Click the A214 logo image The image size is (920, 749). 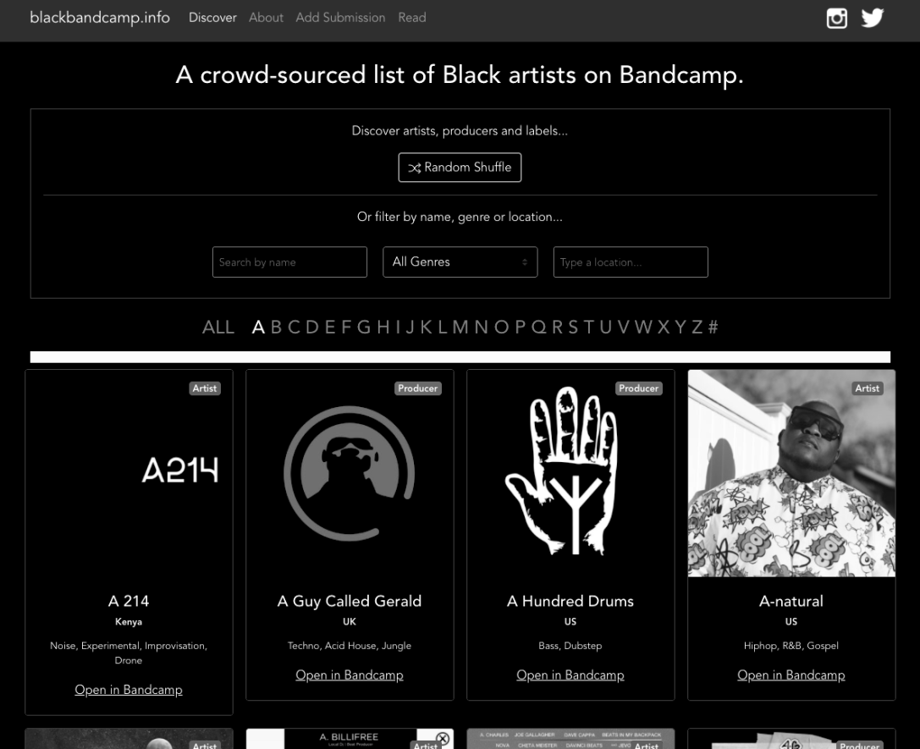pyautogui.click(x=179, y=471)
